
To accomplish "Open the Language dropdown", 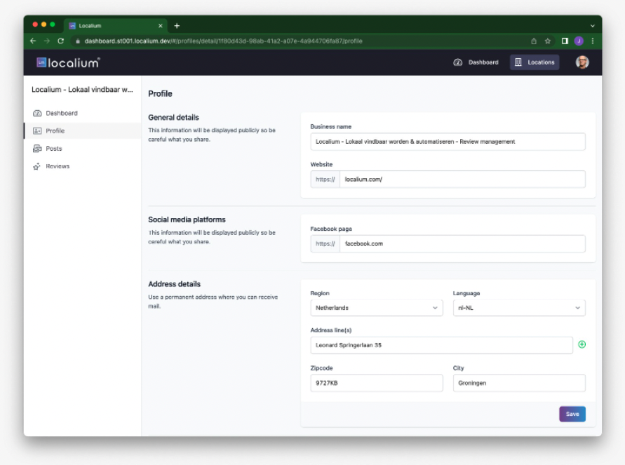I will click(x=519, y=308).
